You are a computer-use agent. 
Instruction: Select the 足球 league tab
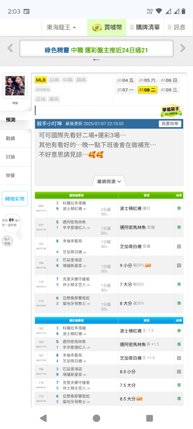click(41, 99)
